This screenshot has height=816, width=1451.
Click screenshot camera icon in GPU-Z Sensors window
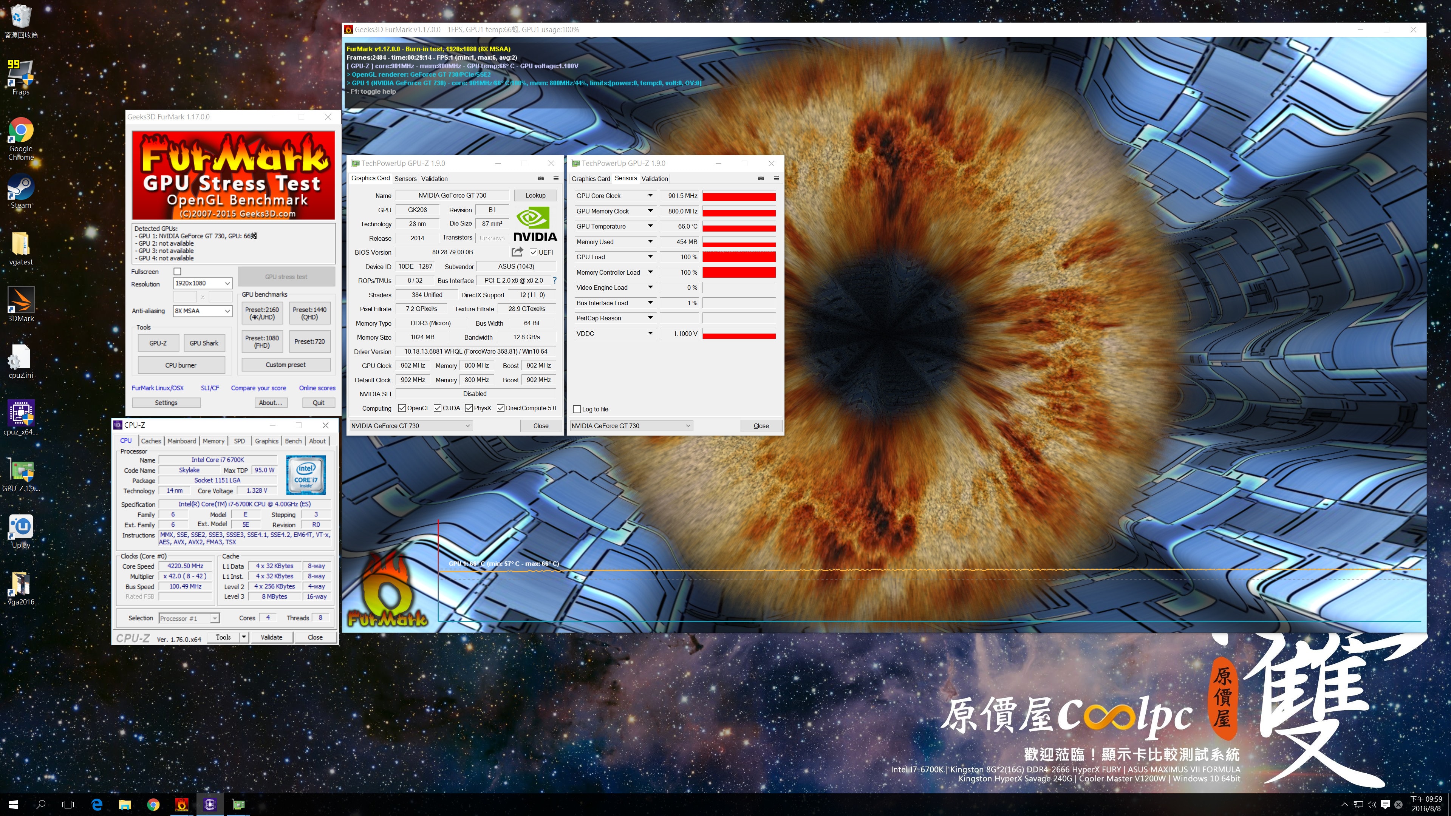click(761, 179)
